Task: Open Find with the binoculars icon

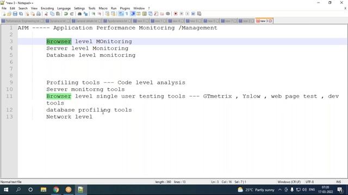Action: click(79, 14)
